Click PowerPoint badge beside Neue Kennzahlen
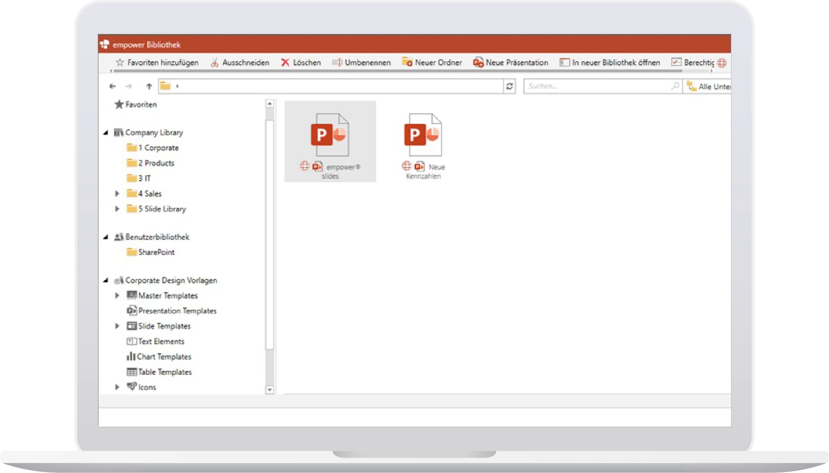 coord(419,166)
